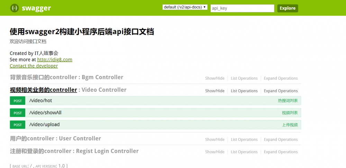Screen dimensions: 346x168
Task: Click the page title 使用swagger2构建小程序后端api接口文档
Action: (x=82, y=32)
